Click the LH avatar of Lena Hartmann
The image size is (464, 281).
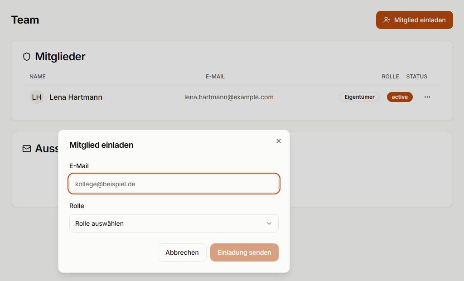point(37,97)
